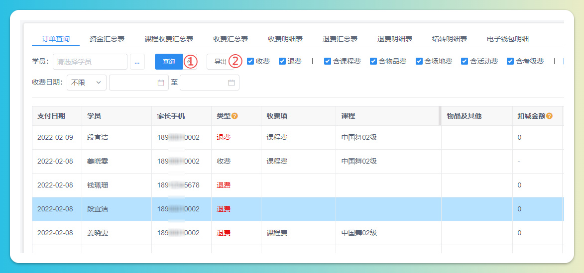
Task: Click phone number ending 5678
Action: (178, 185)
